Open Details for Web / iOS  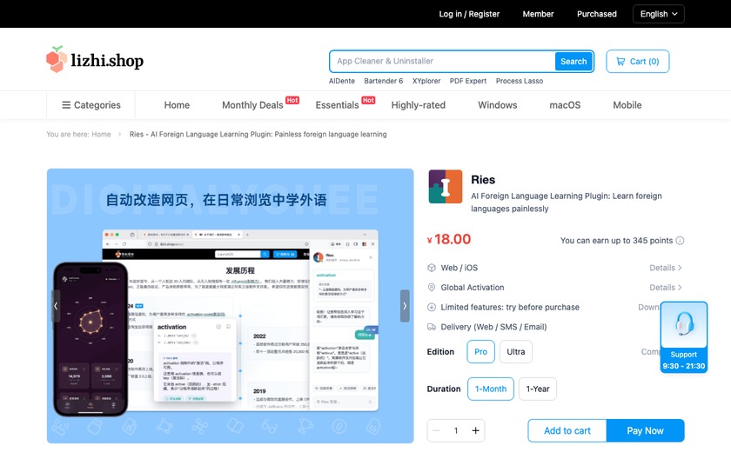(666, 268)
